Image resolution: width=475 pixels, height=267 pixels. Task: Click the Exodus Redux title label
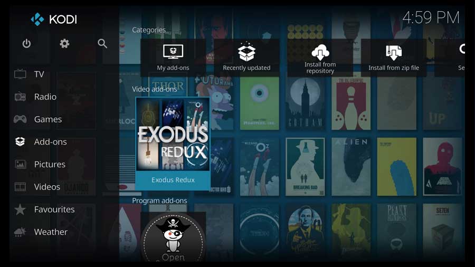pyautogui.click(x=173, y=180)
